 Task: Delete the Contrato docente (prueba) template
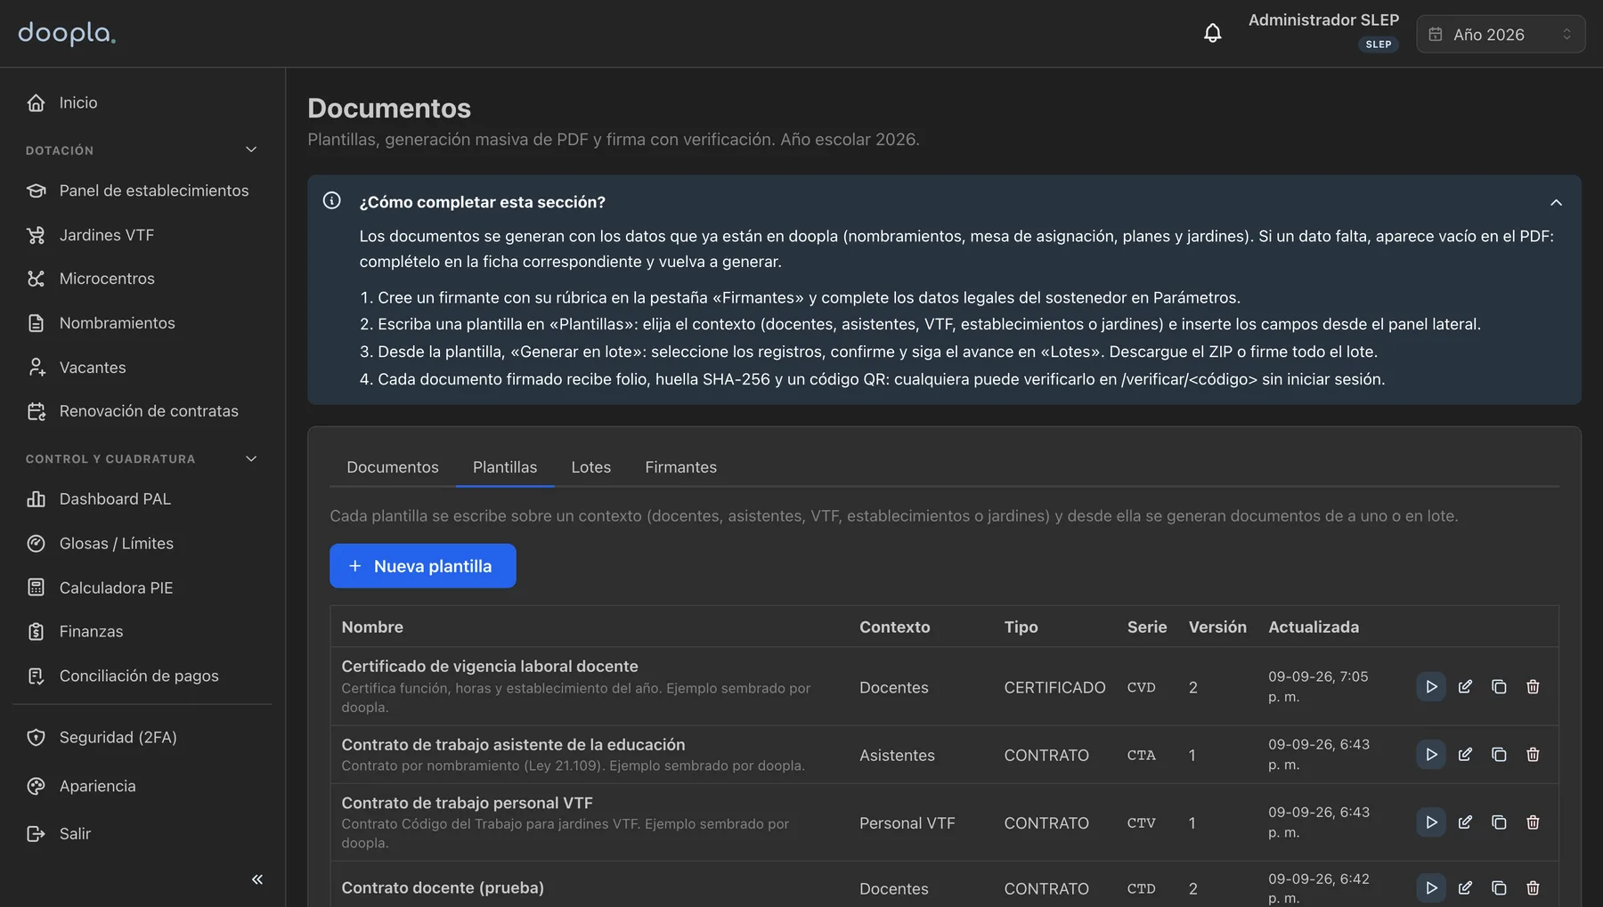point(1533,888)
